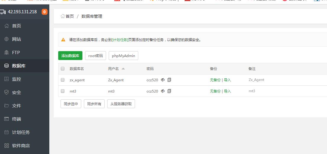The image size is (327, 154).
Task: Click the root密码 button
Action: (x=95, y=56)
